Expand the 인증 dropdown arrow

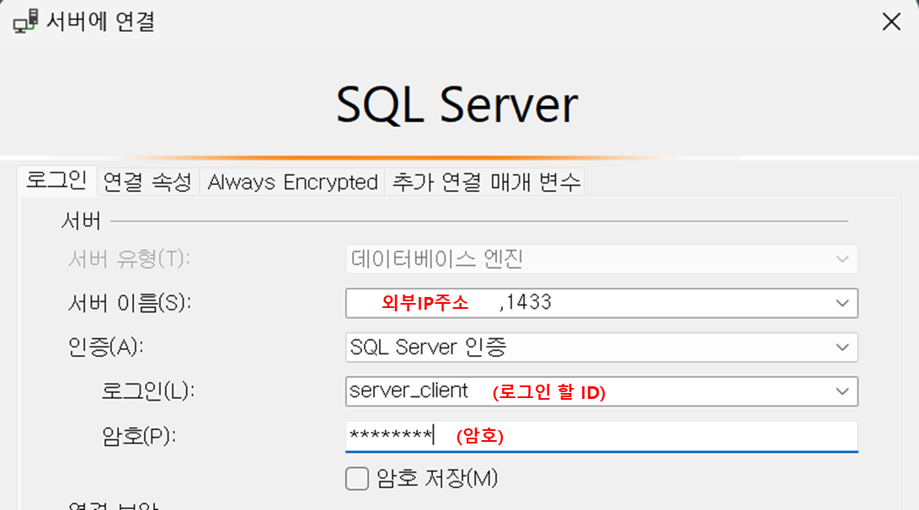click(842, 348)
